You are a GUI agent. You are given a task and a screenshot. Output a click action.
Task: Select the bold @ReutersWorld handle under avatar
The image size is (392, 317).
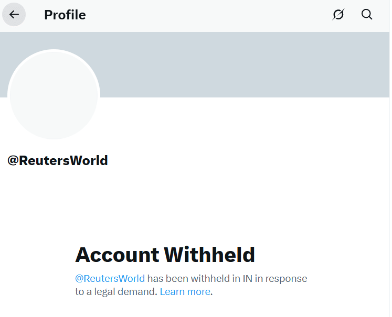click(x=58, y=160)
